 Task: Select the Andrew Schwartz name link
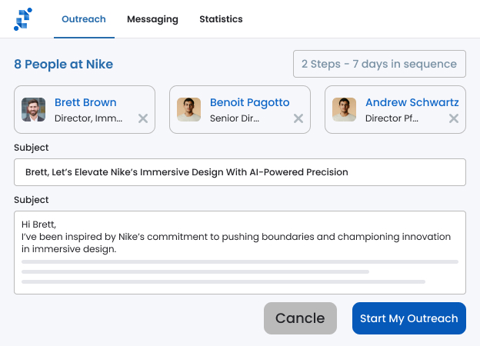tap(412, 102)
